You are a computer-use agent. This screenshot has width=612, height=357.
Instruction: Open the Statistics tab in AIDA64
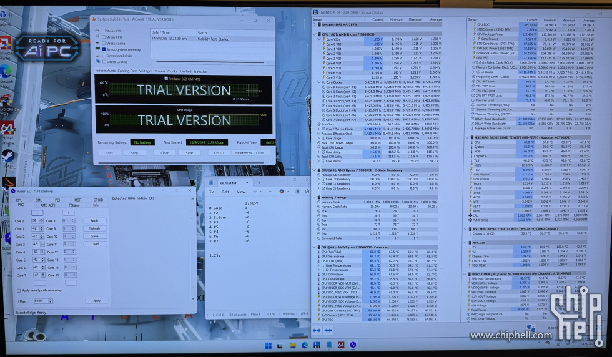(x=200, y=71)
